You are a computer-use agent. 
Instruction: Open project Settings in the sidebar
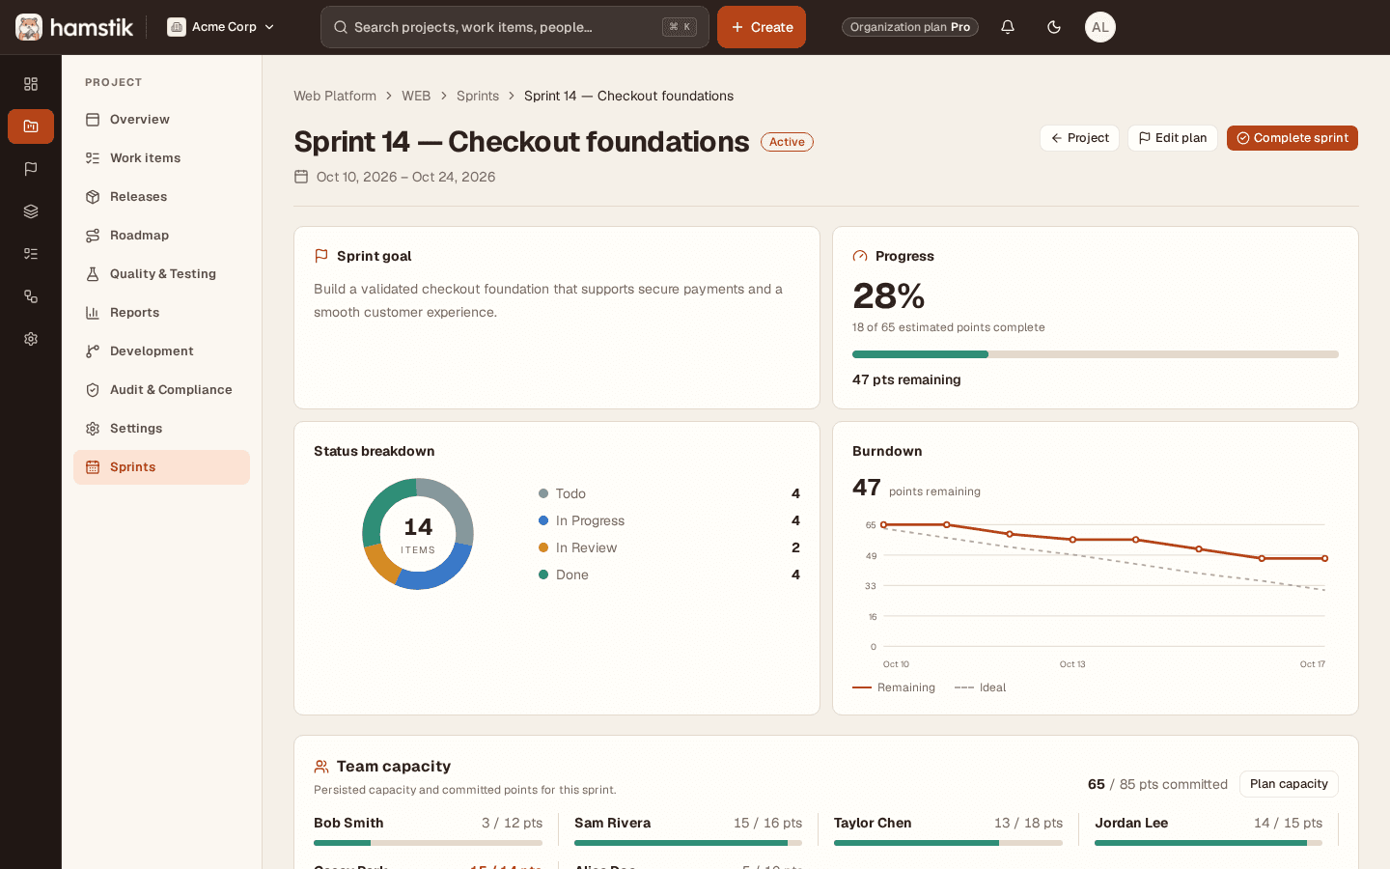[161, 429]
